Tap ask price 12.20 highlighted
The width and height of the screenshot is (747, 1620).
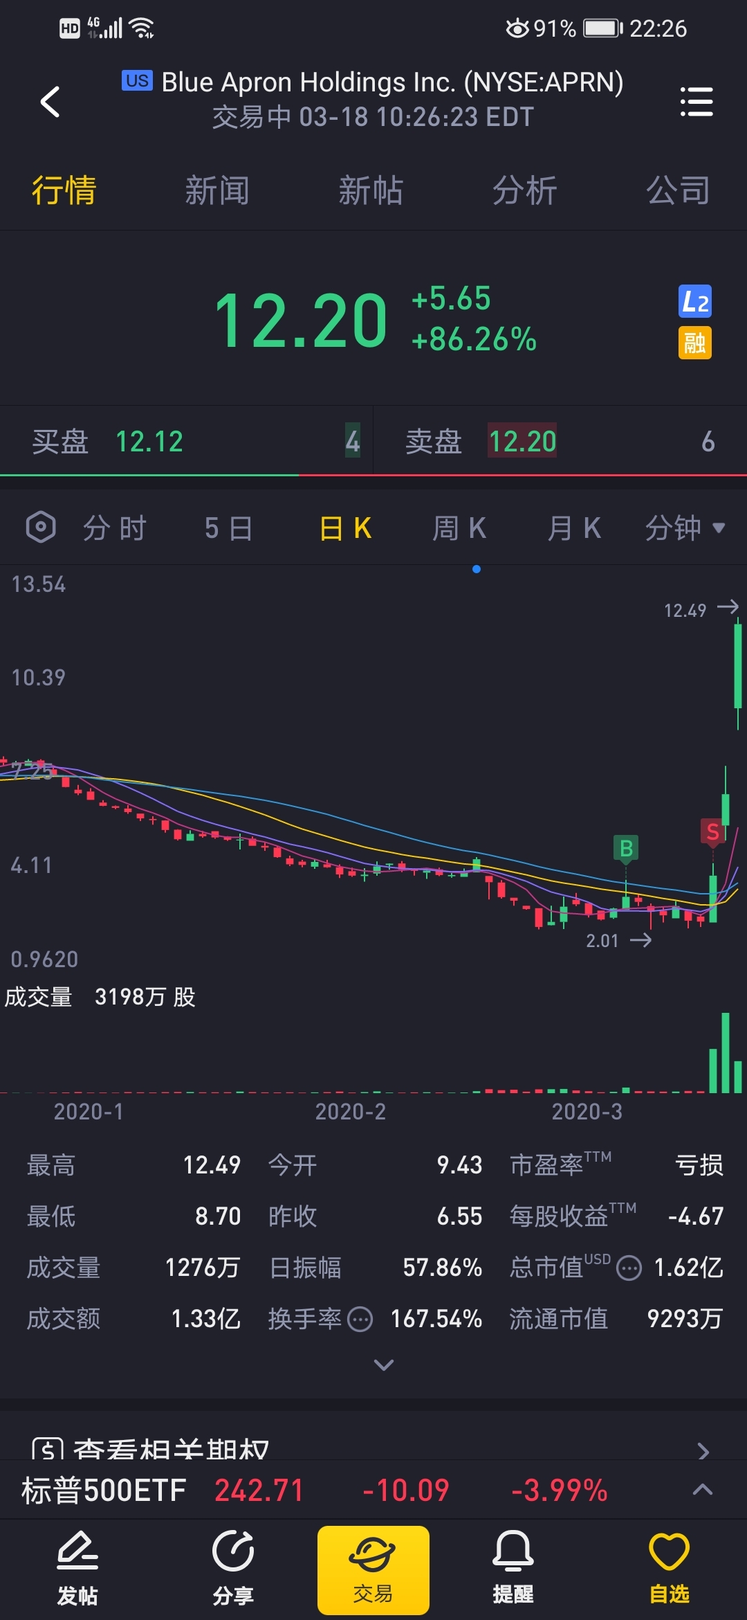pyautogui.click(x=523, y=441)
